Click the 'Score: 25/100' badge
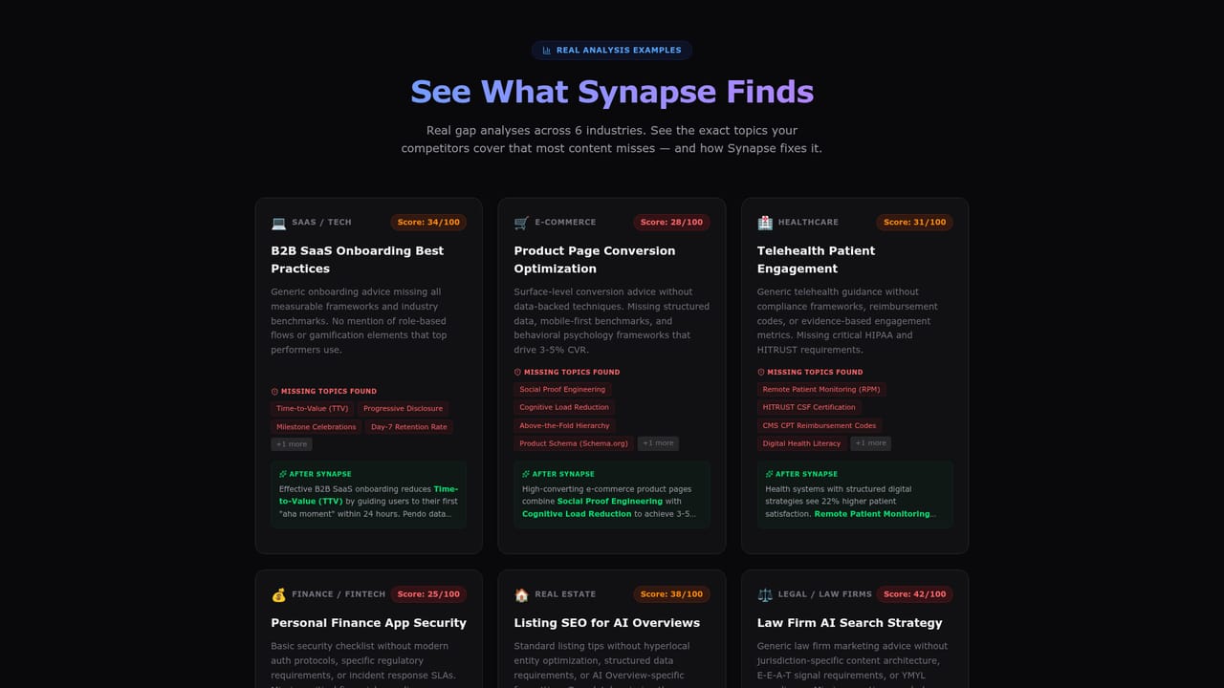This screenshot has height=688, width=1224. click(428, 594)
